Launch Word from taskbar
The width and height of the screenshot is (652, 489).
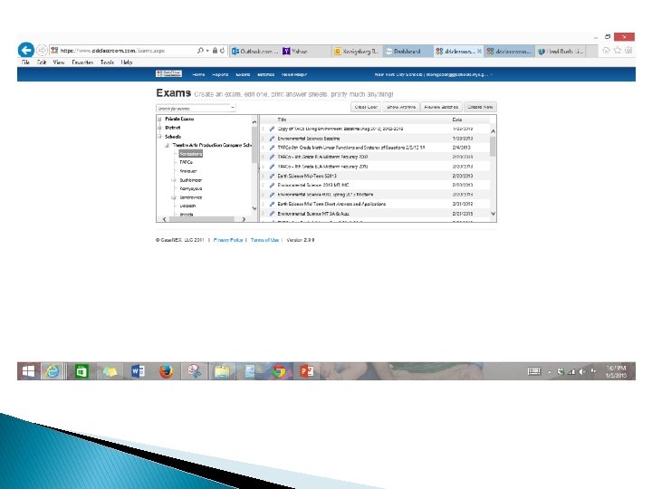[x=138, y=371]
